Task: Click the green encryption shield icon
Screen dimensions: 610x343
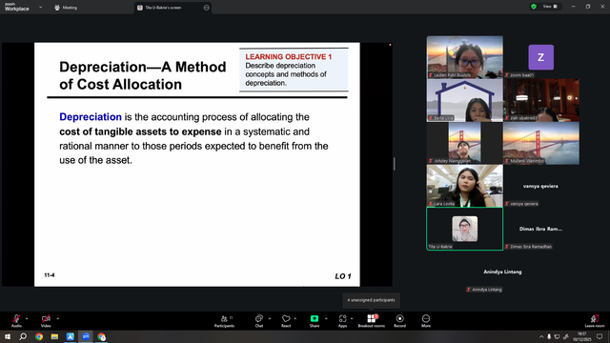Action: click(x=534, y=7)
